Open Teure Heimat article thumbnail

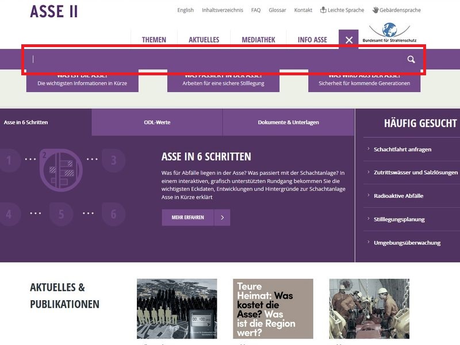273,309
